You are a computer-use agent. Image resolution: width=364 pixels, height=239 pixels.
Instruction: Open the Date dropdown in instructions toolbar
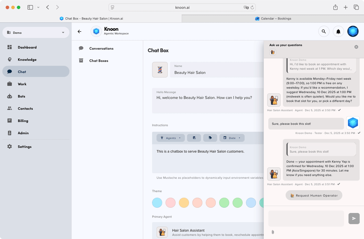(232, 138)
